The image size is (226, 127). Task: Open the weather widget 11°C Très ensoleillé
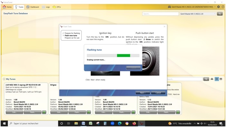click(x=180, y=123)
